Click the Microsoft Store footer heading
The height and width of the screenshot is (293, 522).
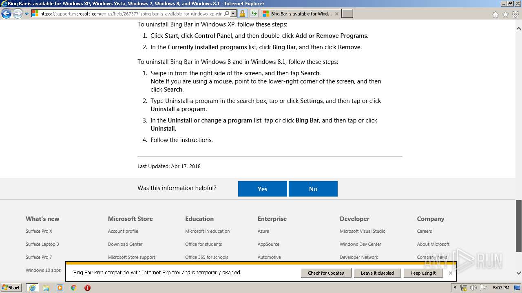click(x=130, y=219)
